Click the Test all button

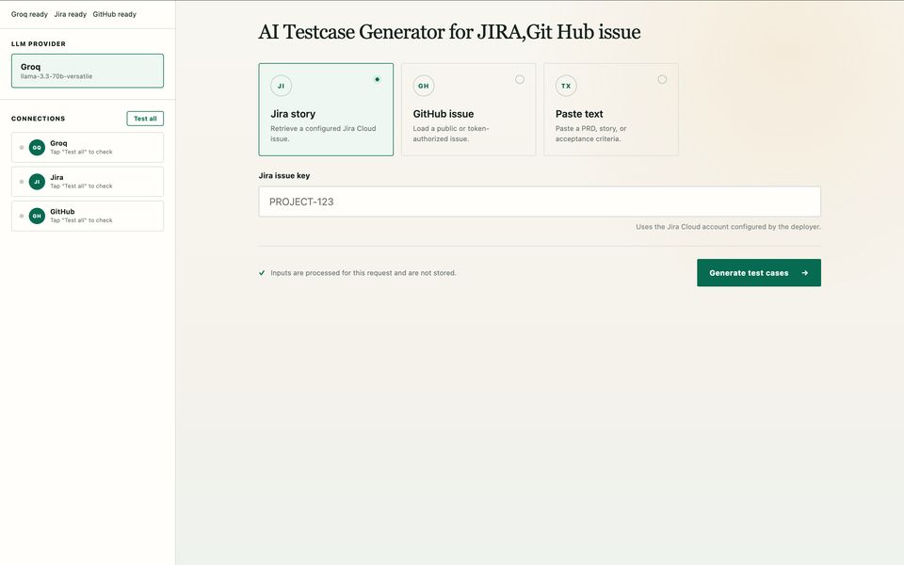pos(145,119)
